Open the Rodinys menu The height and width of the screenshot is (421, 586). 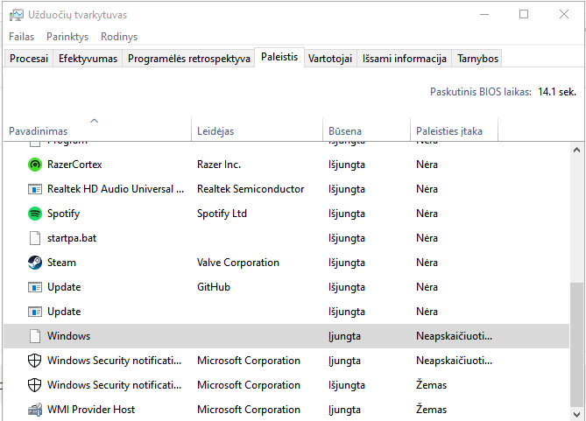click(x=119, y=37)
